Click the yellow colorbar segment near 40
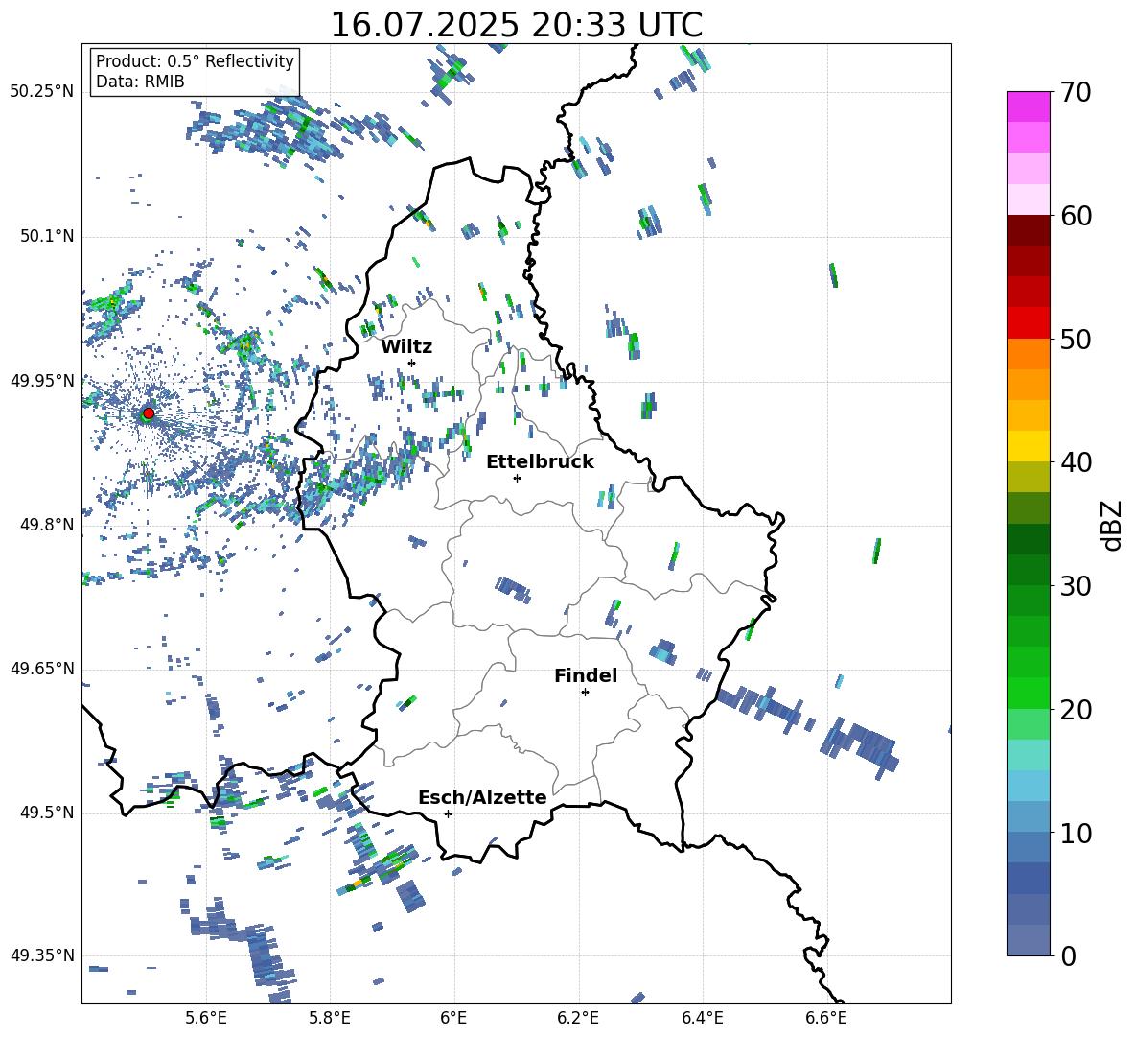 coord(1028,447)
